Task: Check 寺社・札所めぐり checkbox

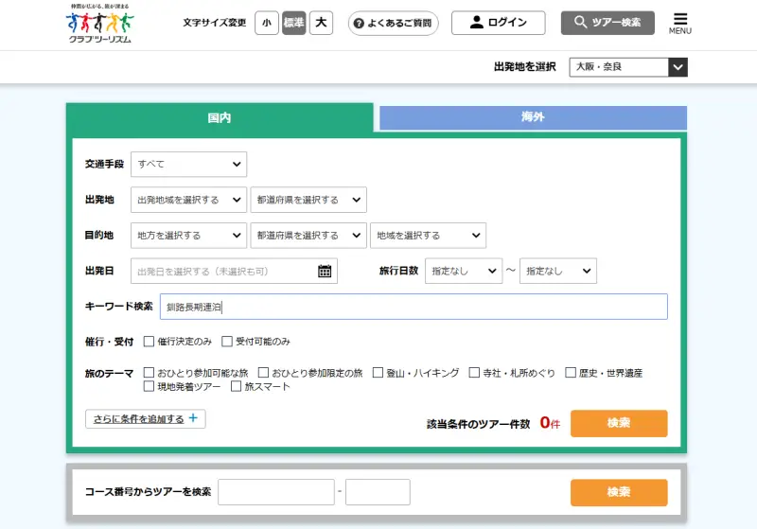Action: 475,373
